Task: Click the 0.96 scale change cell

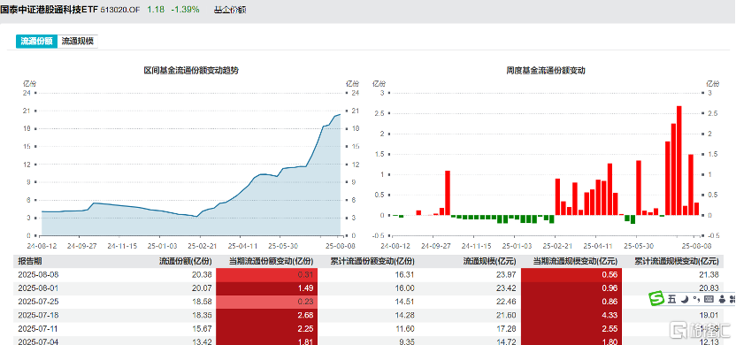Action: [x=571, y=288]
